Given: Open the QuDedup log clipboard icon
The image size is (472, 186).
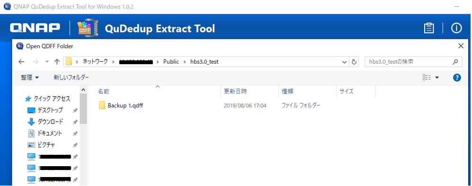Looking at the screenshot, I should click(x=429, y=28).
